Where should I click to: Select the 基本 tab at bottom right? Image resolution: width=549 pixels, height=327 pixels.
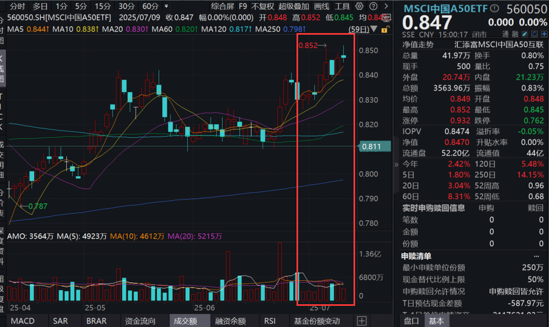[436, 321]
